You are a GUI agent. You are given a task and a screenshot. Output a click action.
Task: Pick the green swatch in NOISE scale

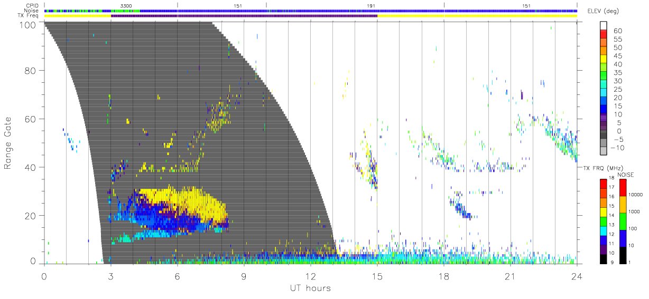point(623,221)
